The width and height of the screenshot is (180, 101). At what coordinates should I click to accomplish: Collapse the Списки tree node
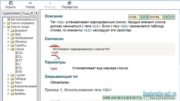[8, 49]
